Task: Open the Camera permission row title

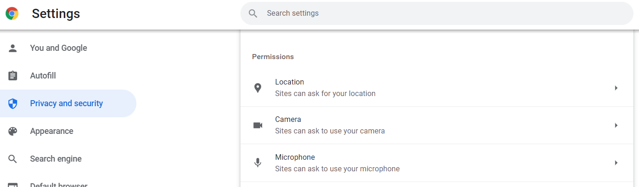Action: point(288,120)
